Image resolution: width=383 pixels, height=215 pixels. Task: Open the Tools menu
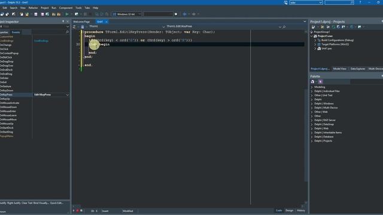[78, 8]
